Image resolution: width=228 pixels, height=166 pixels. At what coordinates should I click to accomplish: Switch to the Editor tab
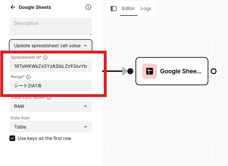point(128,9)
